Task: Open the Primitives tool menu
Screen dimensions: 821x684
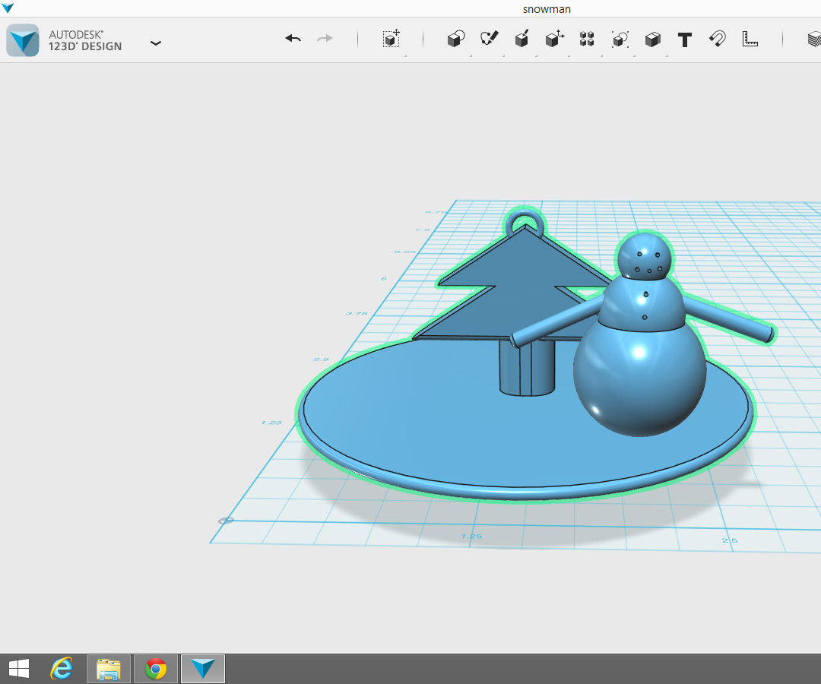Action: point(455,40)
